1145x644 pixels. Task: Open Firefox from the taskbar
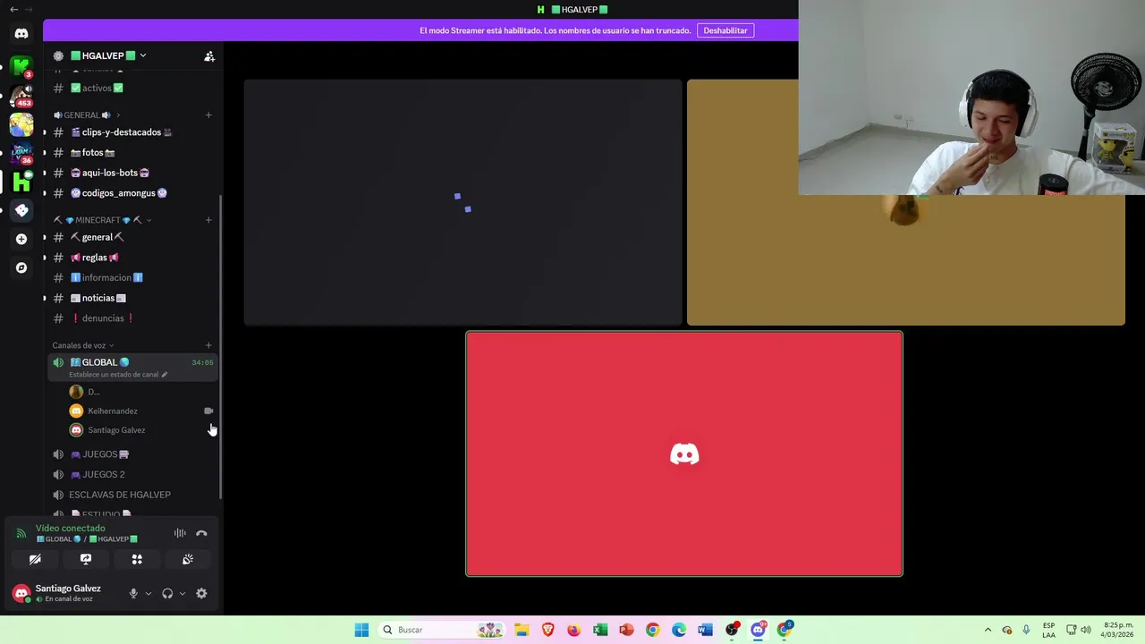pos(573,630)
